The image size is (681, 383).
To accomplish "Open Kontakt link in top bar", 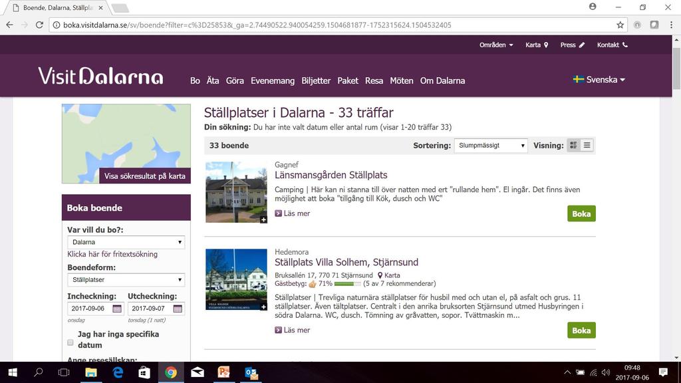I will tap(613, 45).
